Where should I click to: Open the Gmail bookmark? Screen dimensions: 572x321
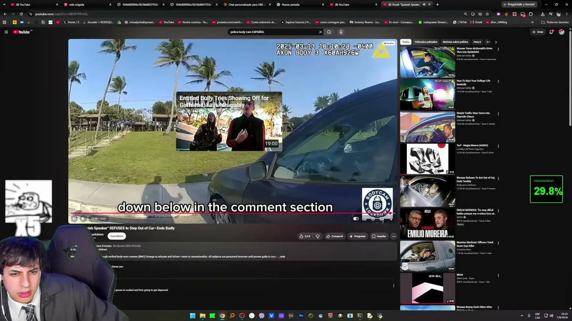point(476,22)
